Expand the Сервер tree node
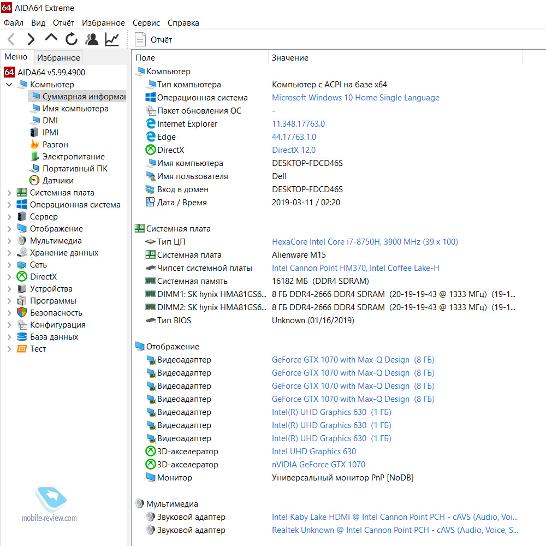The width and height of the screenshot is (546, 546). [9, 217]
